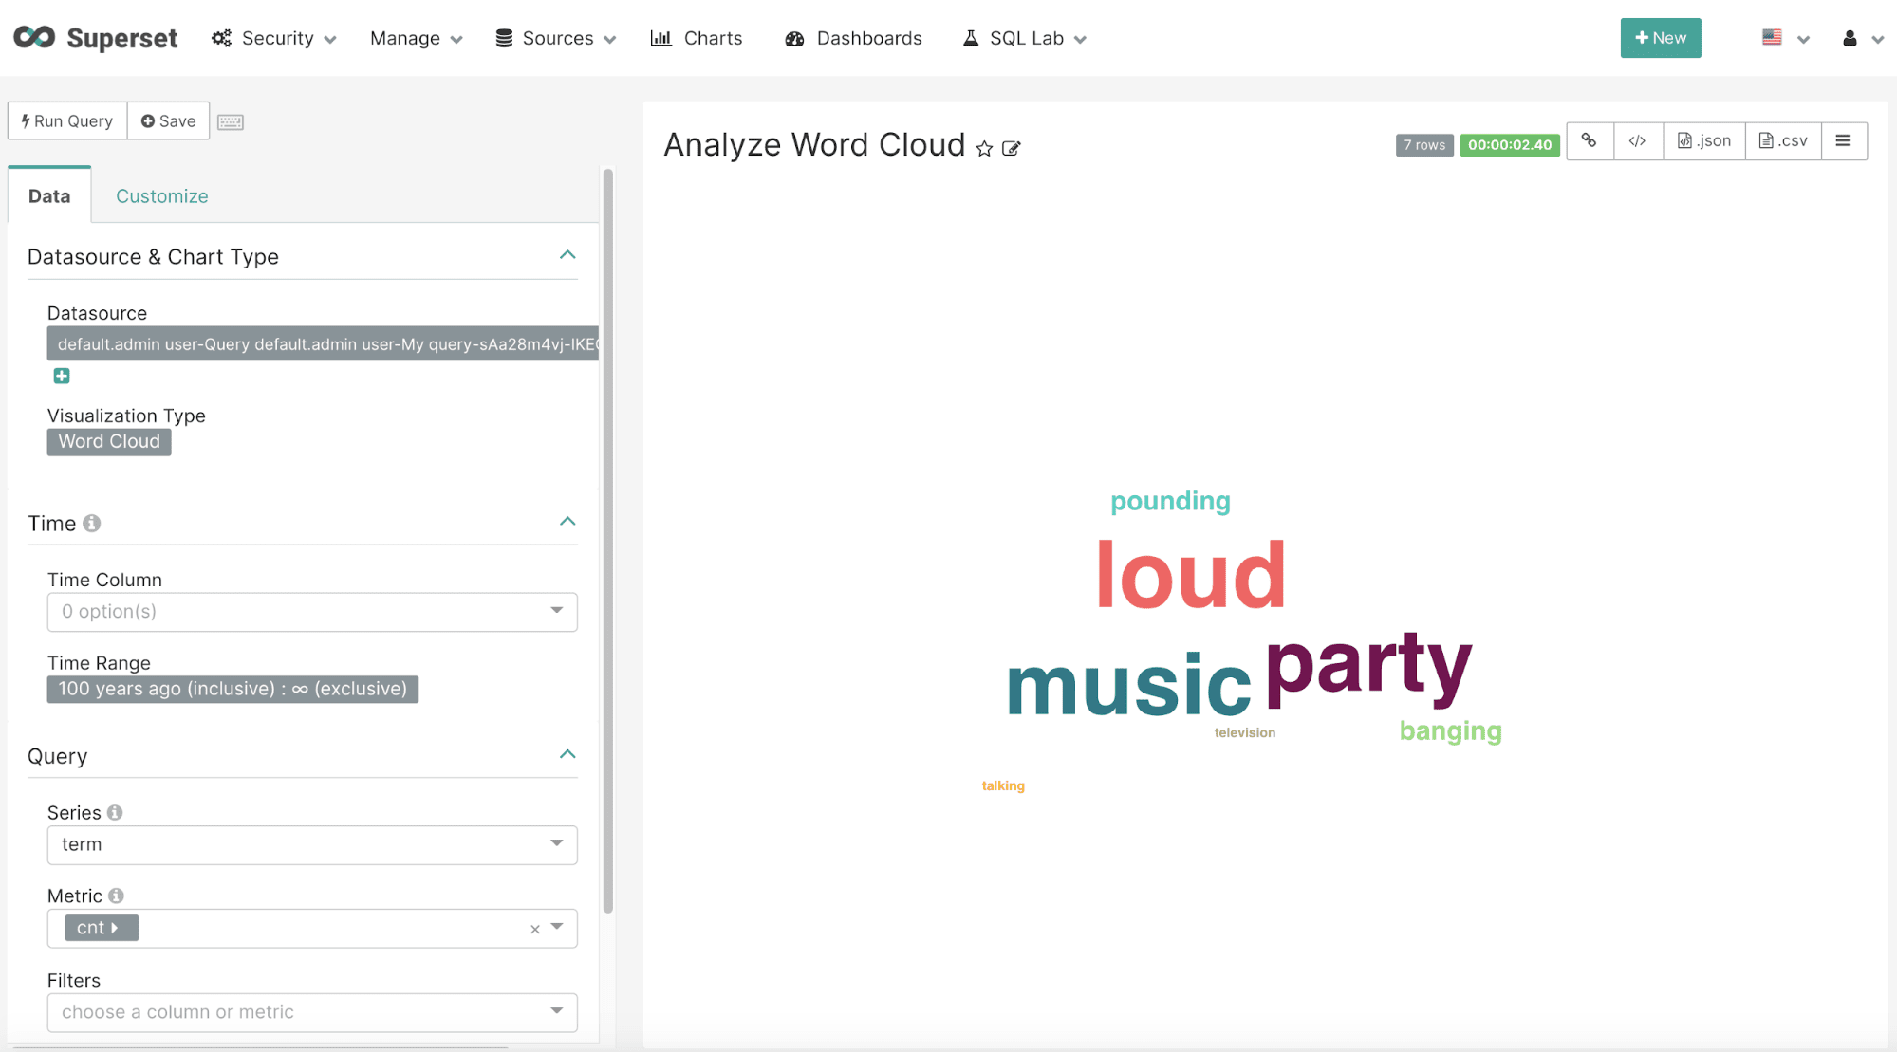Open the Security menu
Viewport: 1897px width, 1053px height.
pos(274,38)
